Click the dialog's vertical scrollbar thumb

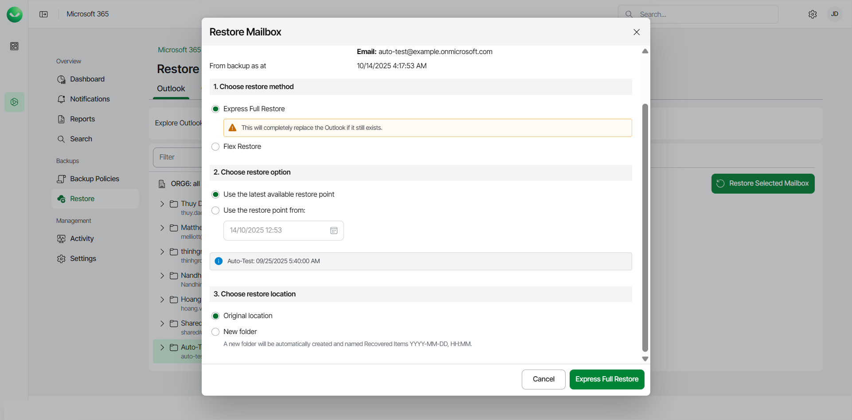point(645,226)
